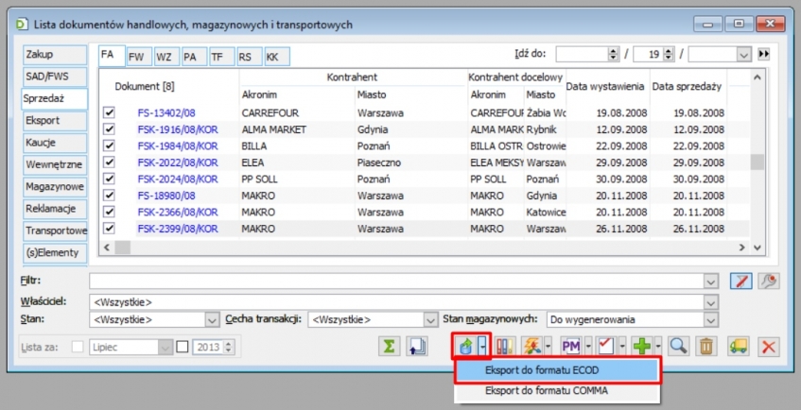Screen dimensions: 801x410
Task: Open the Transportowe side tab
Action: (55, 231)
